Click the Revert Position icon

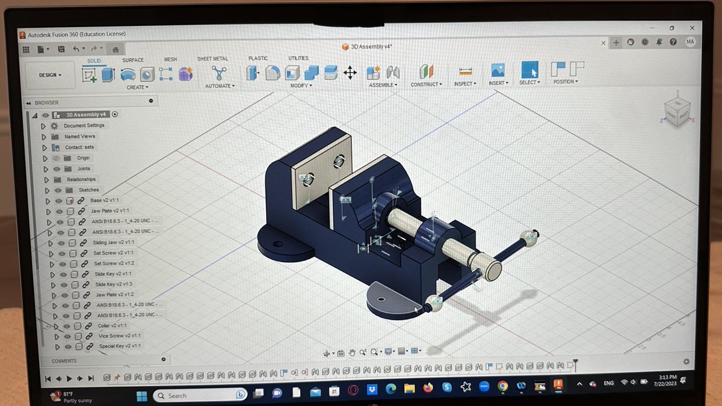[x=578, y=69]
